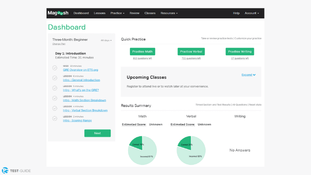The height and width of the screenshot is (175, 311).
Task: Select Review in the top navigation
Action: tap(135, 13)
